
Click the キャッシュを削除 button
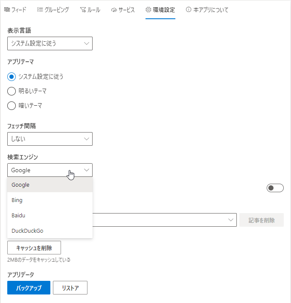pyautogui.click(x=34, y=248)
